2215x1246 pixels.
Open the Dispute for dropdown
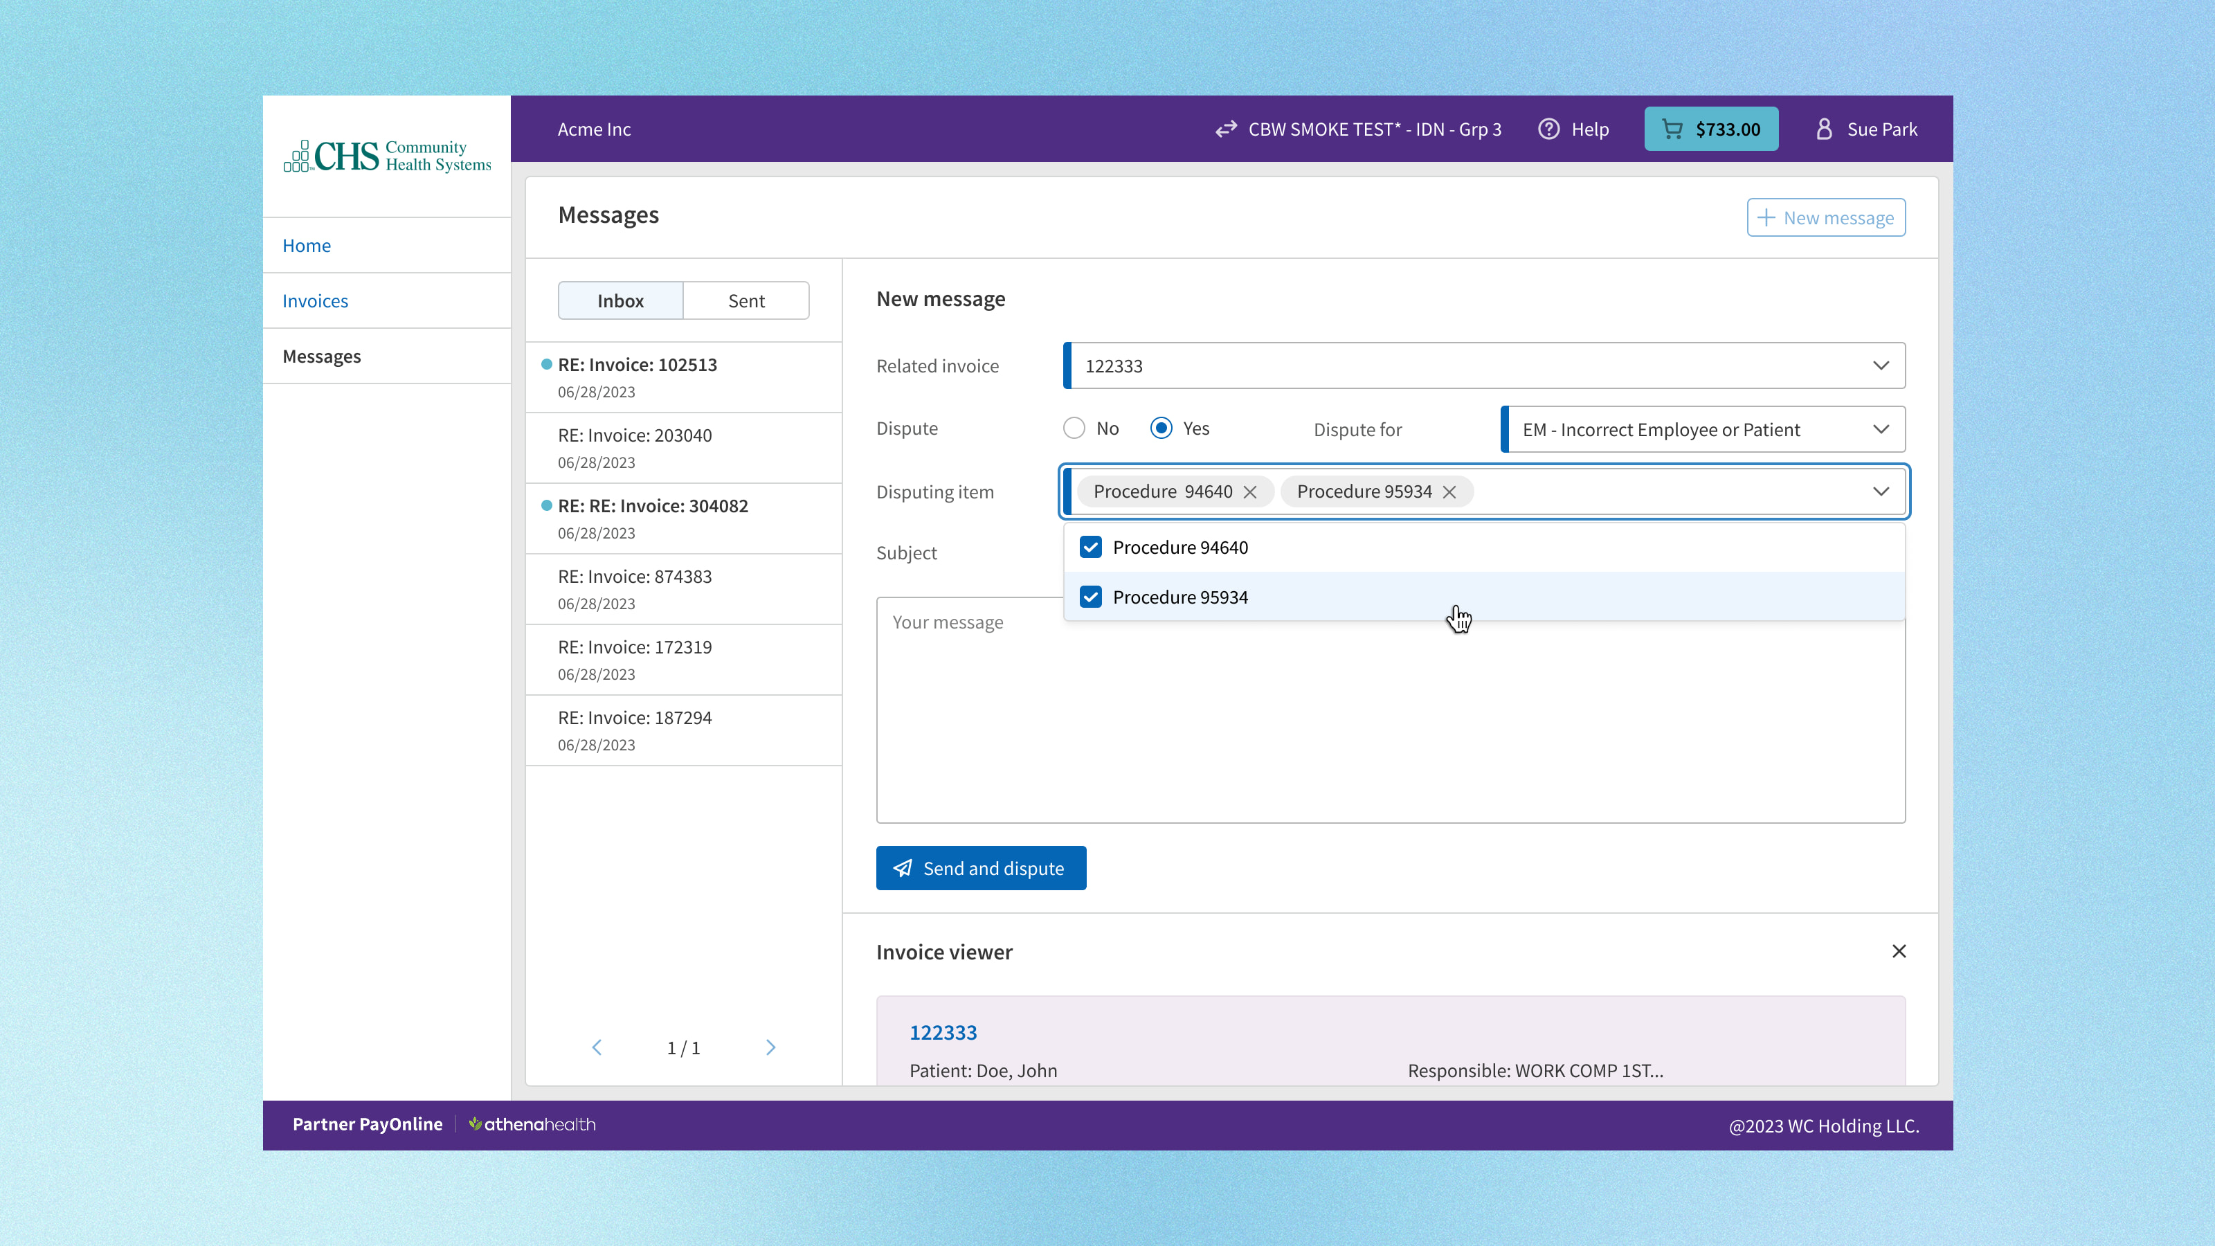[1881, 429]
